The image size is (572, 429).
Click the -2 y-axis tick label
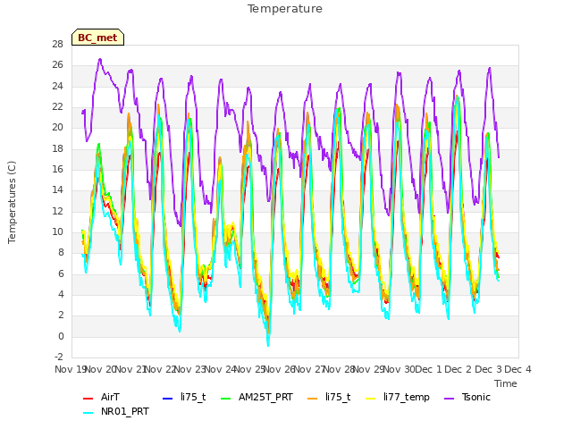click(x=59, y=357)
